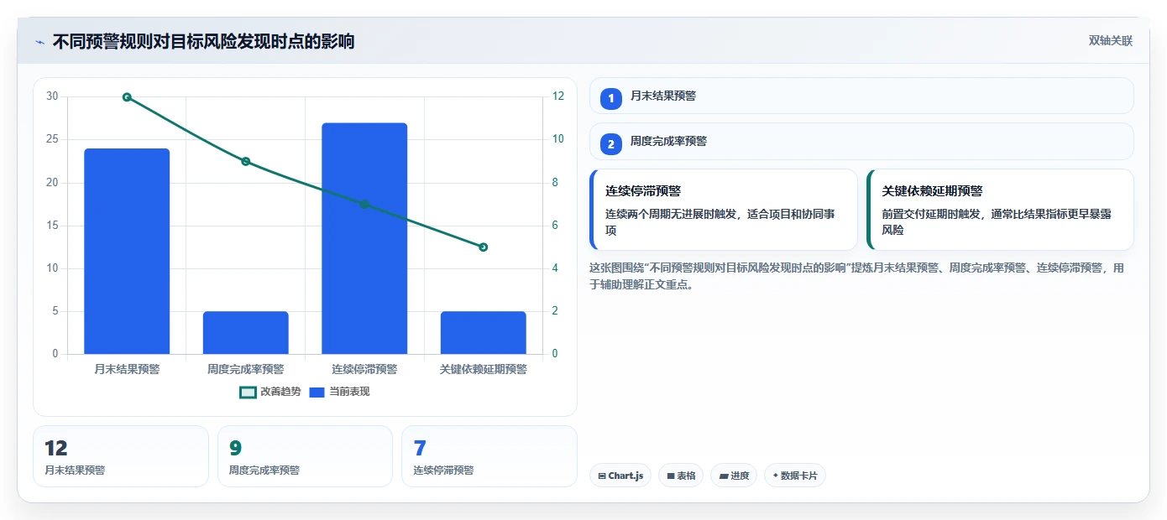Click the 连续停滞预警 blue bar
Screen dimensions: 1167x520
tap(364, 238)
